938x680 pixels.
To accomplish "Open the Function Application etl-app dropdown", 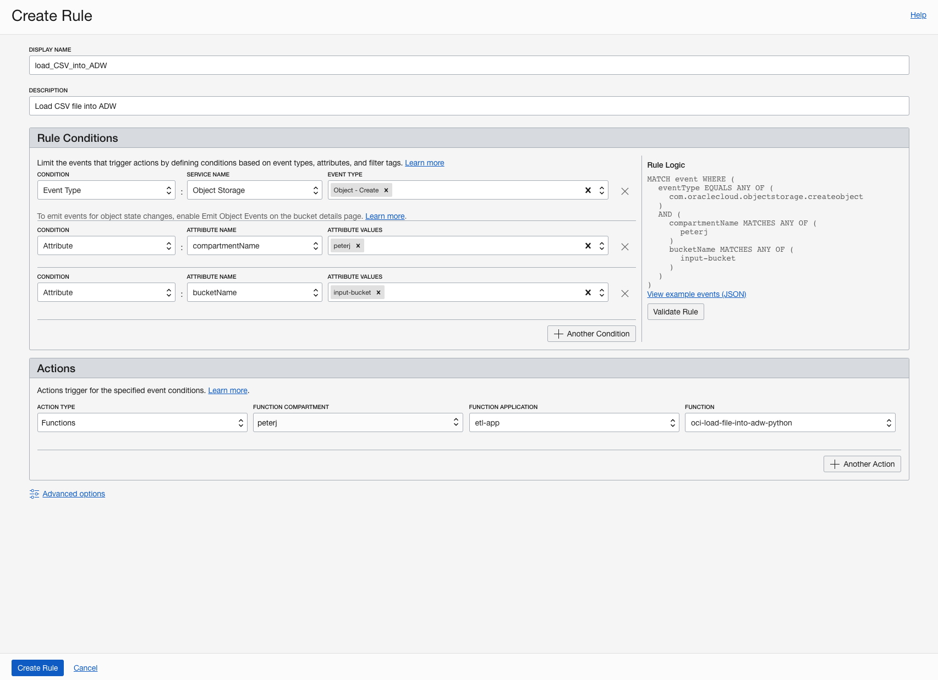I will point(574,423).
